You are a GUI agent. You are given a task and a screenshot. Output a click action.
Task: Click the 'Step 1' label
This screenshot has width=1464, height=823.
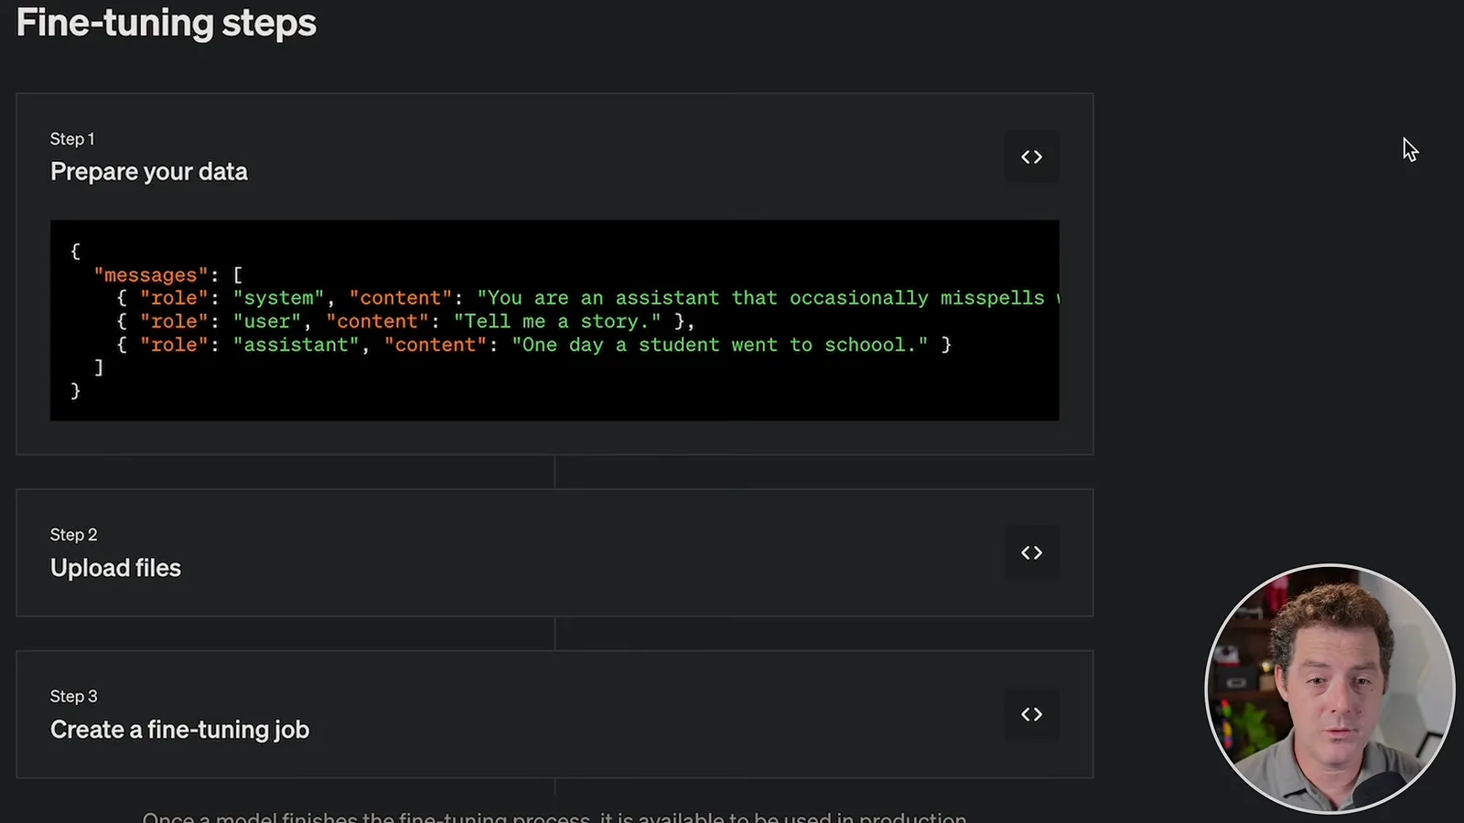coord(72,139)
